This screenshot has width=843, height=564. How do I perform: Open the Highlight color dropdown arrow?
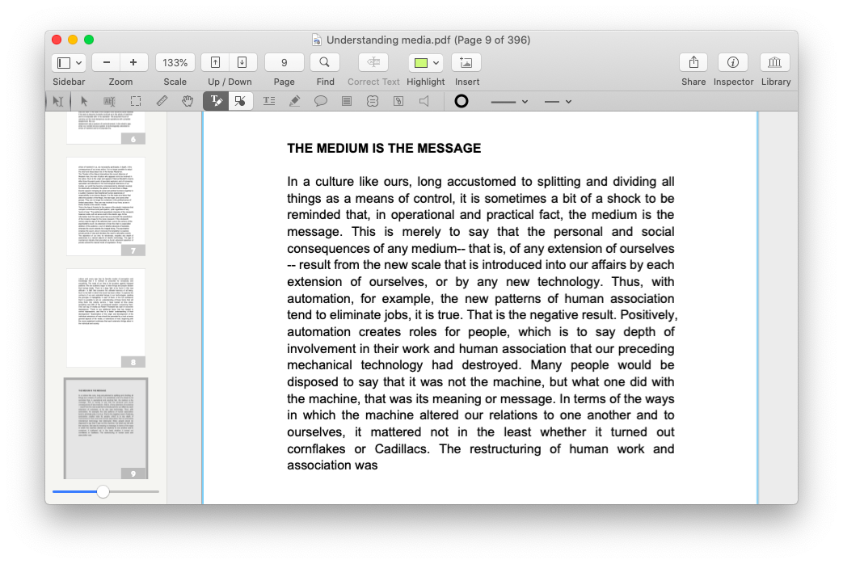point(436,63)
